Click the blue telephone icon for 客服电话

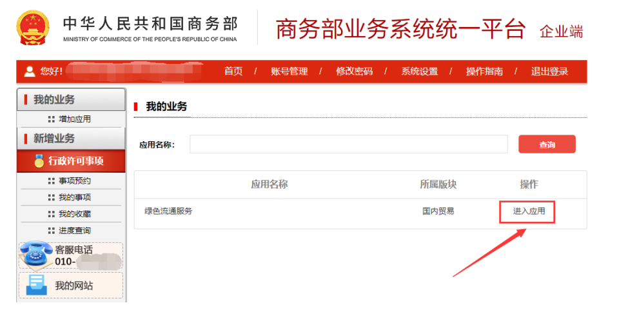(36, 255)
